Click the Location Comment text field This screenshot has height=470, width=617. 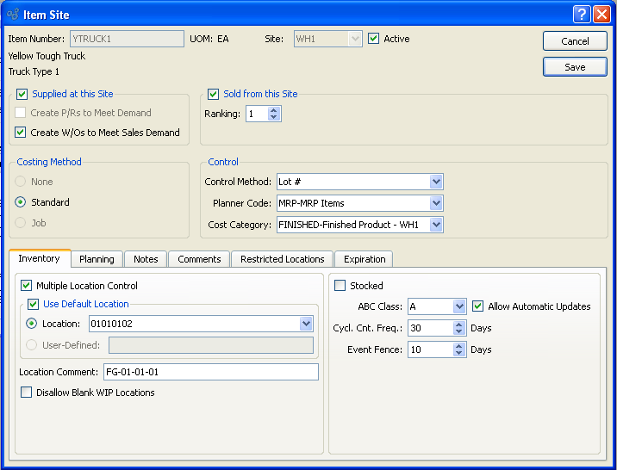coord(210,372)
